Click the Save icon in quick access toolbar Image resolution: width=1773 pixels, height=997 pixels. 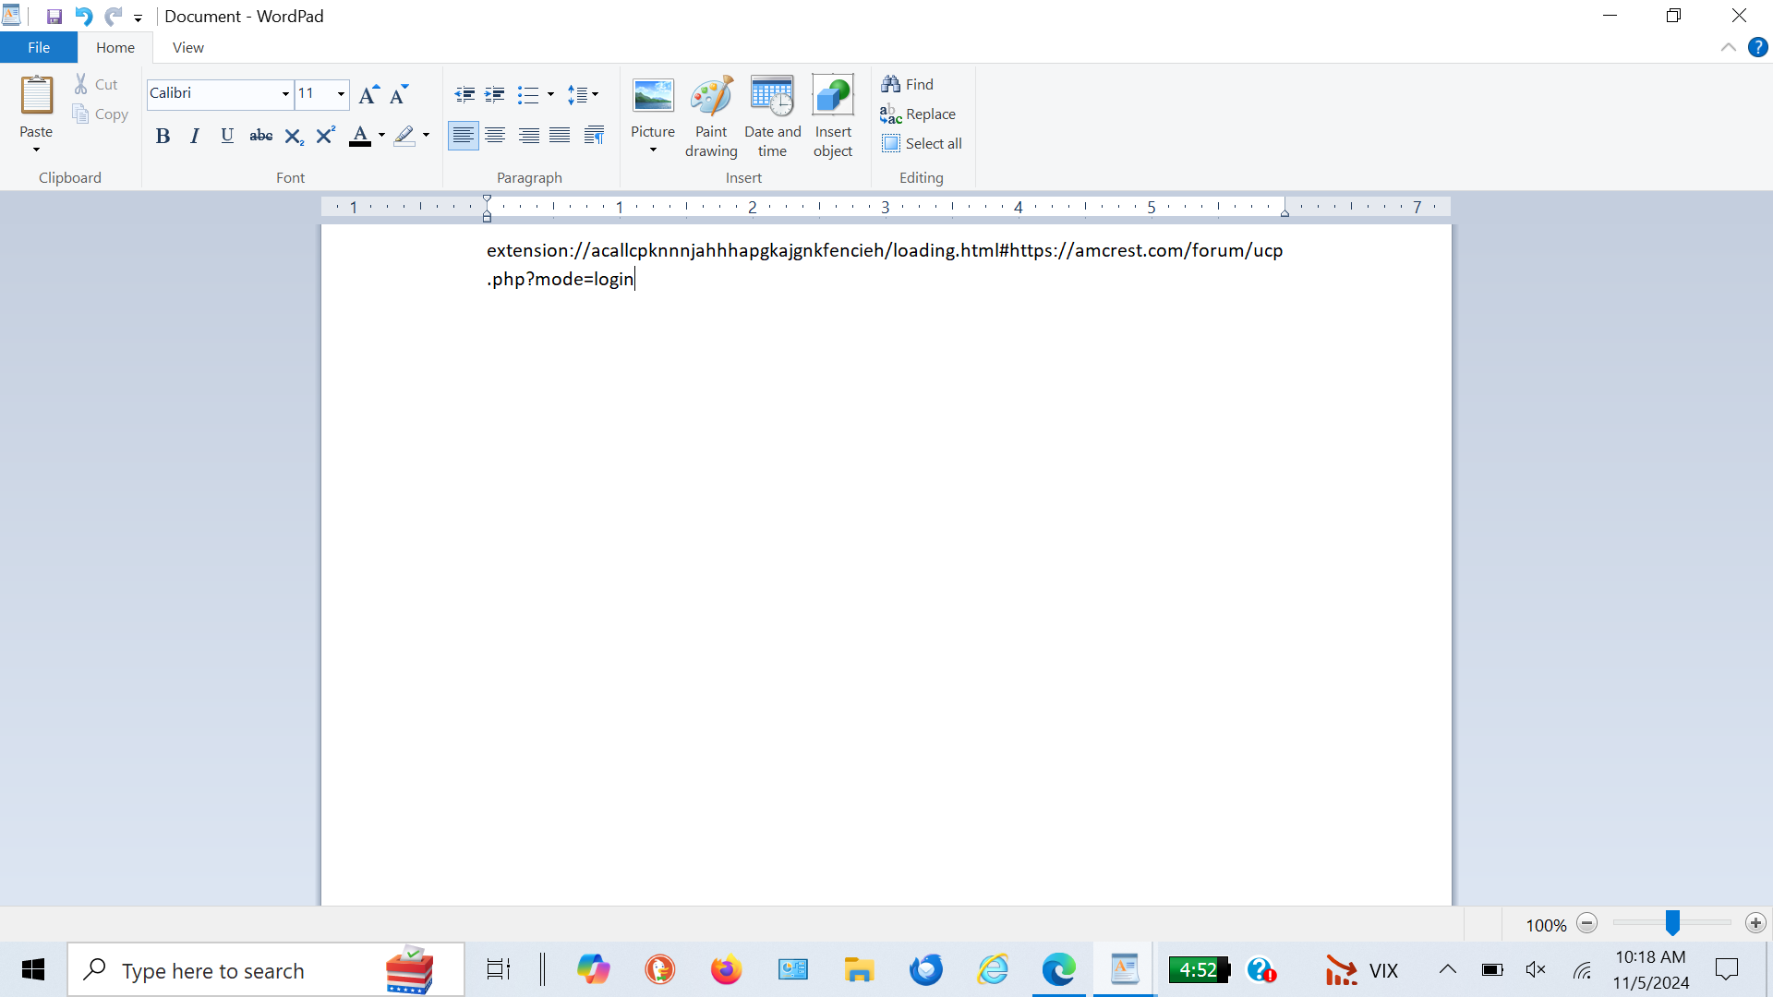click(54, 17)
